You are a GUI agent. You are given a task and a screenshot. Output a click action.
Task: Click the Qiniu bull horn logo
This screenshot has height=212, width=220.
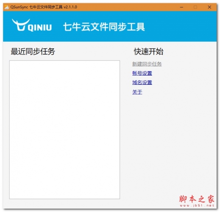click(21, 25)
